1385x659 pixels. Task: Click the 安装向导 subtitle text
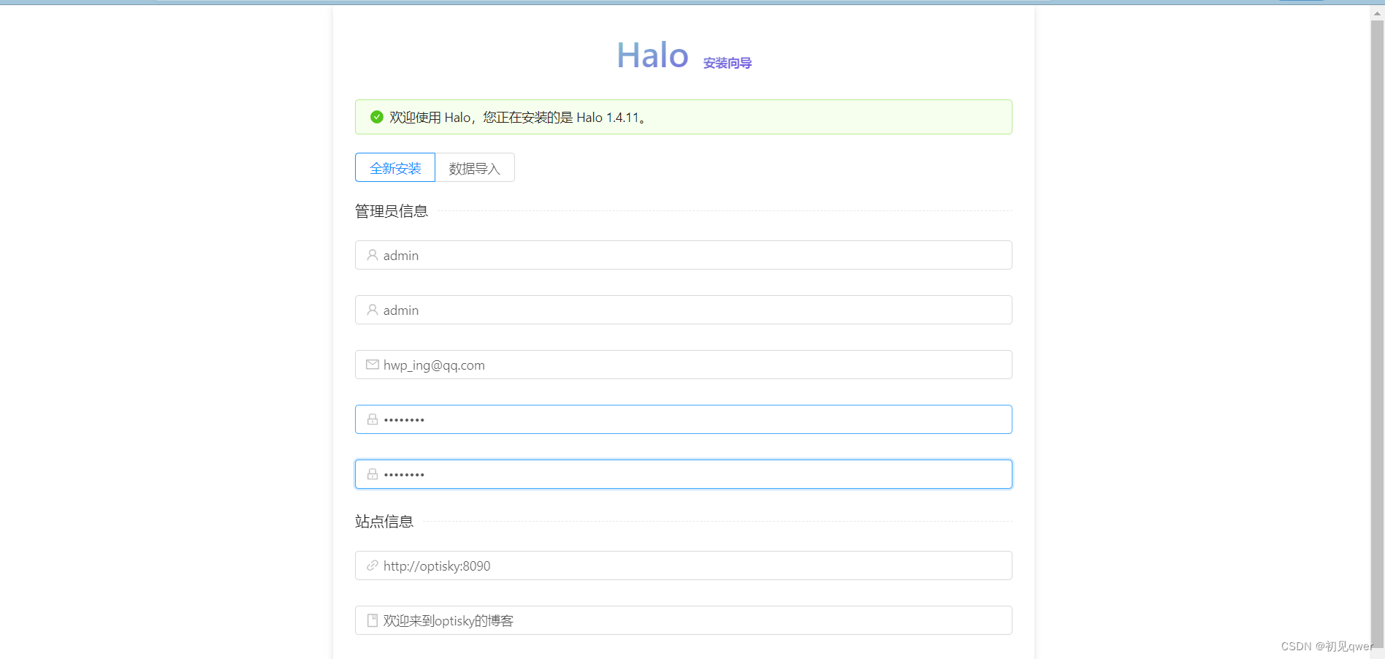(x=728, y=63)
